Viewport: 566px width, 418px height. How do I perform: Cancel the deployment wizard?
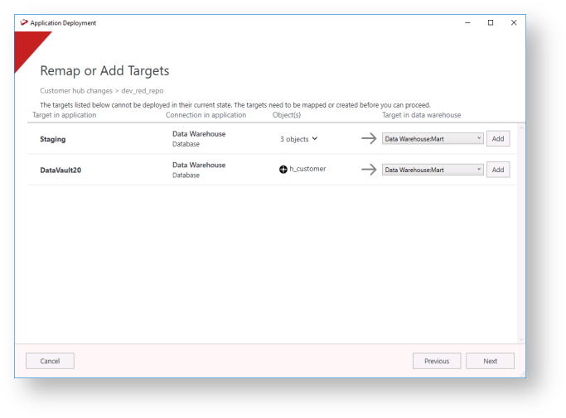coord(50,361)
